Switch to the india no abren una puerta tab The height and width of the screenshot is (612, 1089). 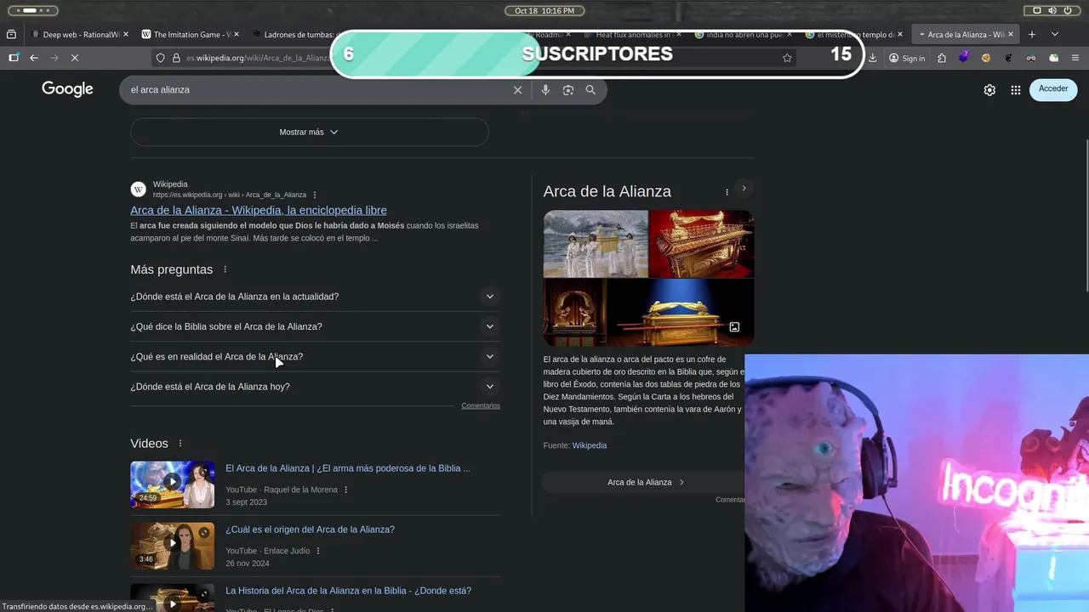coord(743,35)
